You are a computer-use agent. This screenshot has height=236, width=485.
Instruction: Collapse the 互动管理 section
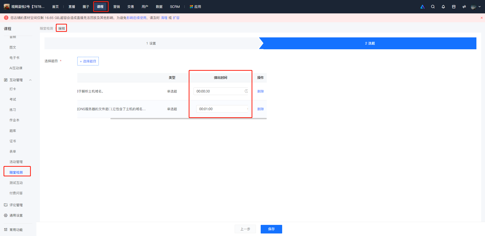[30, 80]
